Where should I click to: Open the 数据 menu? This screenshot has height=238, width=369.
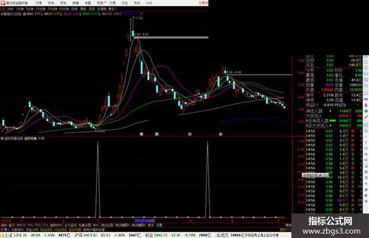pos(75,3)
